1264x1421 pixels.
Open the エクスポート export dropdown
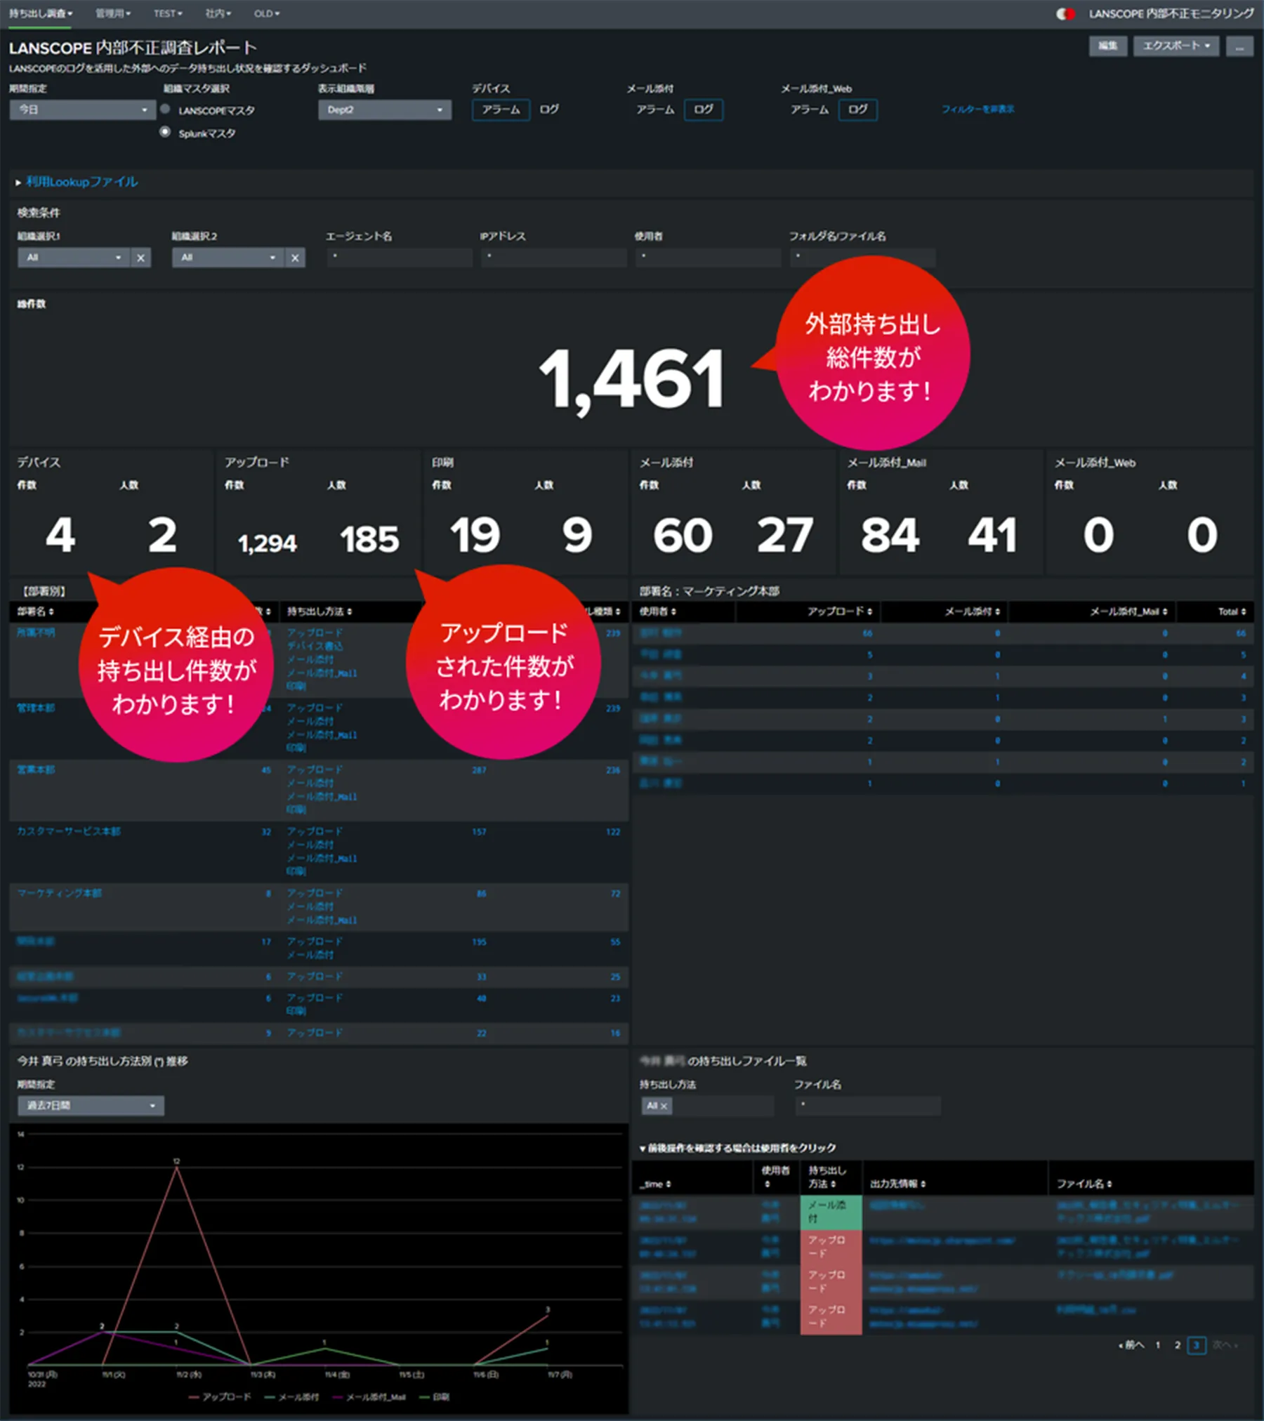pos(1176,46)
